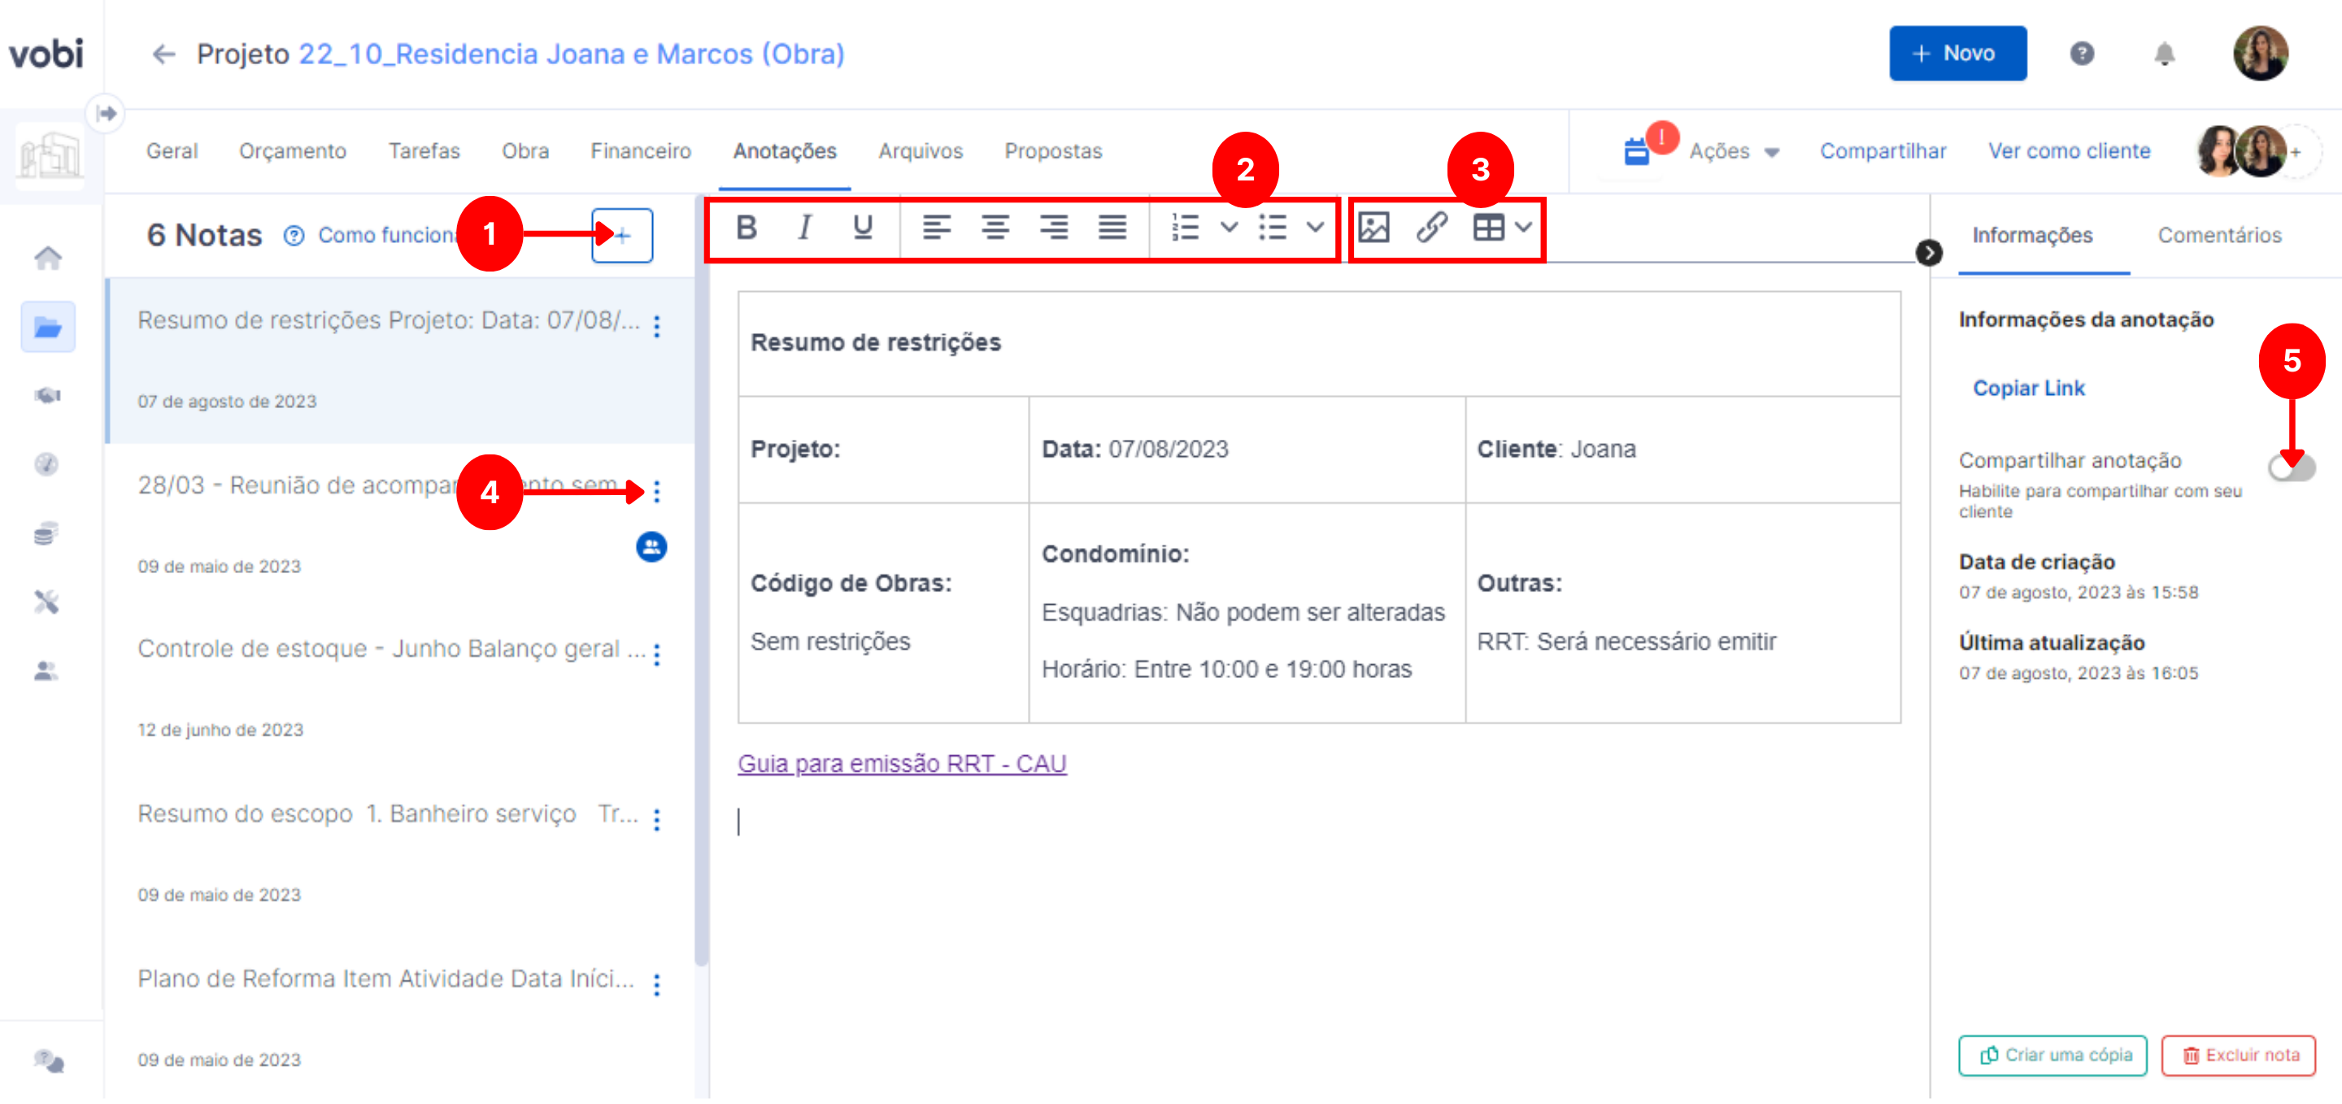Underline the selected text

click(x=863, y=228)
